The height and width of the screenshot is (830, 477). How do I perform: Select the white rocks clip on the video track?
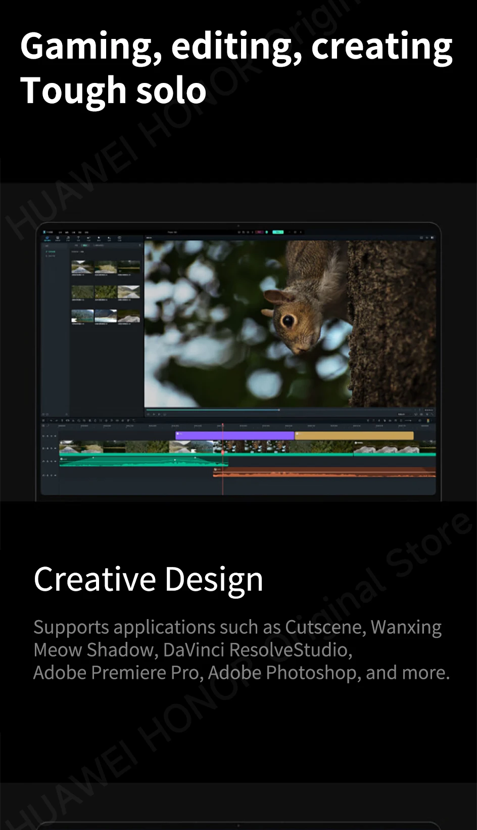pyautogui.click(x=387, y=447)
